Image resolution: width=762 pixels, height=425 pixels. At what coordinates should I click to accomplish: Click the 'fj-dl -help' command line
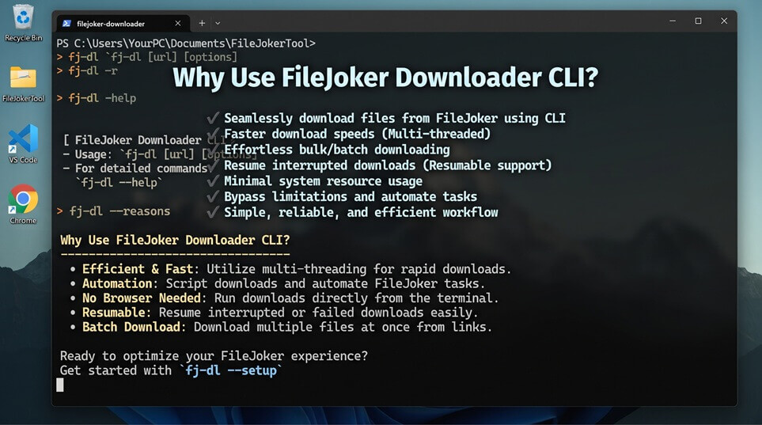click(97, 98)
